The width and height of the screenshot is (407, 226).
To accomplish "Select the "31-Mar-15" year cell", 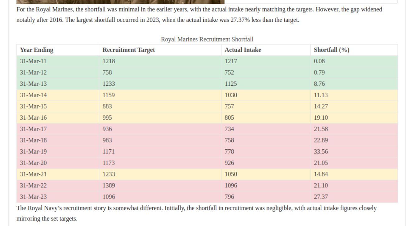I will pos(58,106).
